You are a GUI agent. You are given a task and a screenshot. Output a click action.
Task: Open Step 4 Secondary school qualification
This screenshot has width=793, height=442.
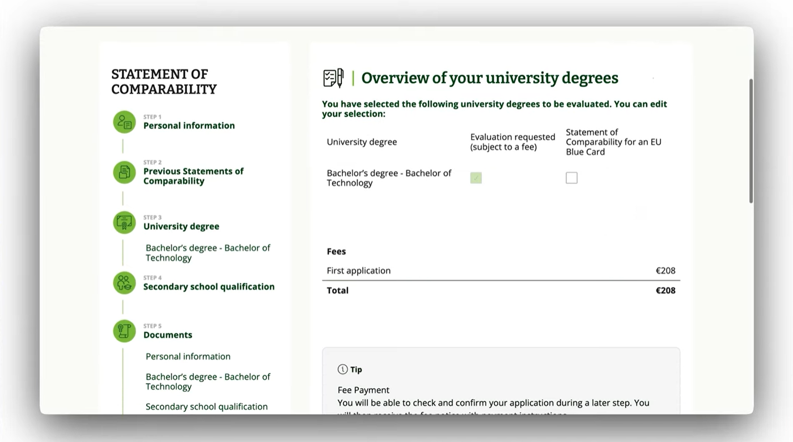(209, 286)
